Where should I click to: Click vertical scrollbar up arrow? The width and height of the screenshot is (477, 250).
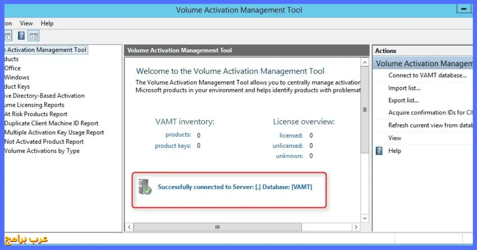point(365,62)
